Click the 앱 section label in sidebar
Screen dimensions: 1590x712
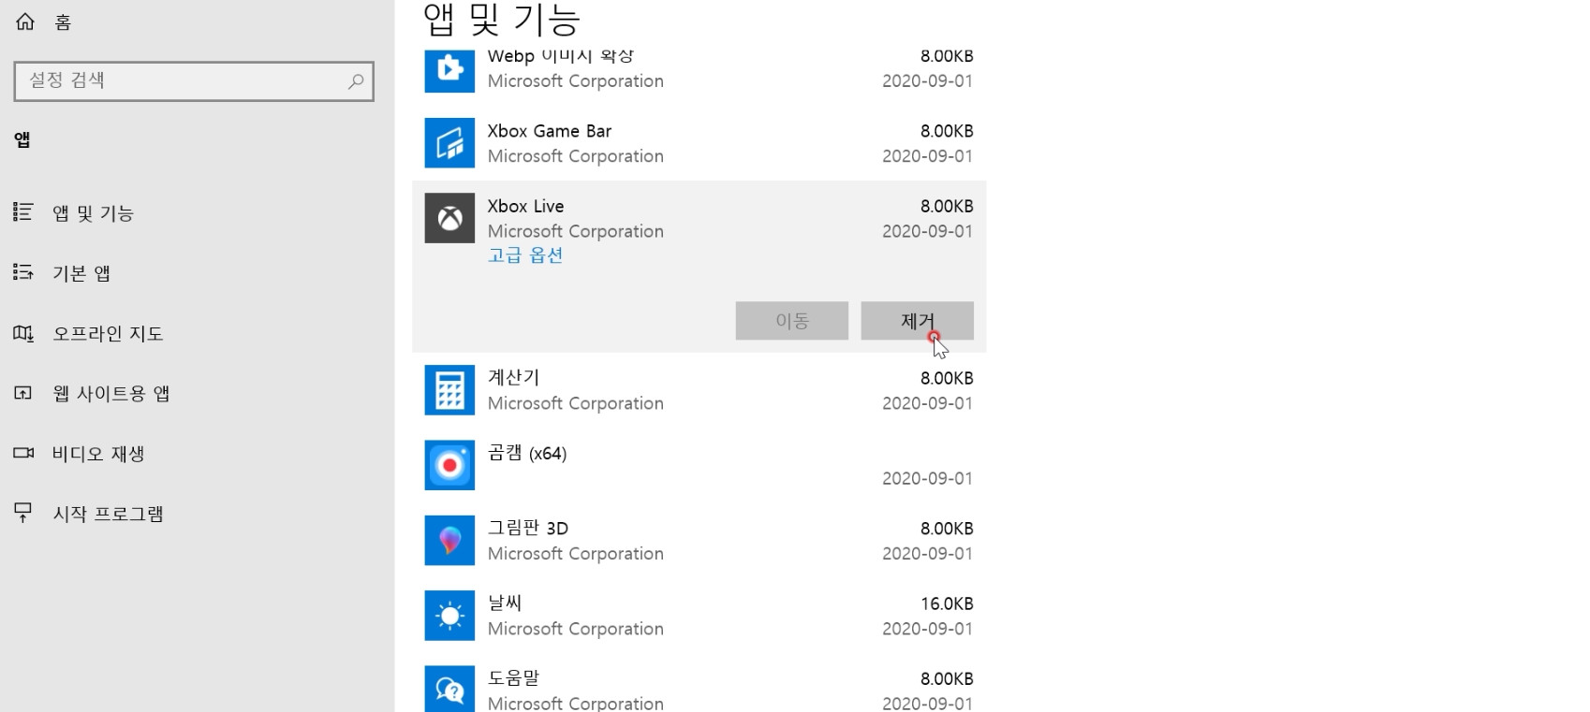coord(22,139)
